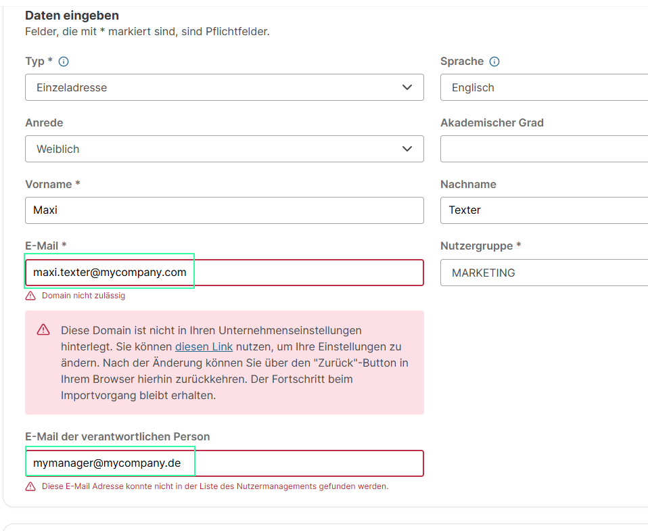
Task: Open the Typ dropdown showing Einzeladresse
Action: [224, 87]
